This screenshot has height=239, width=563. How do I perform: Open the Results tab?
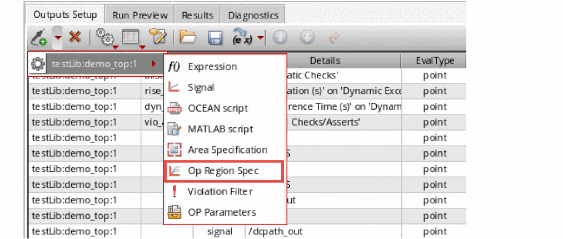[x=197, y=15]
